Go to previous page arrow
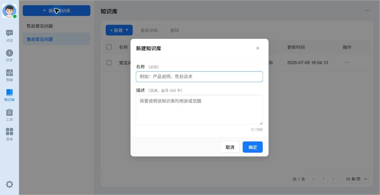Screen dimensions: 380x195 [x=313, y=179]
